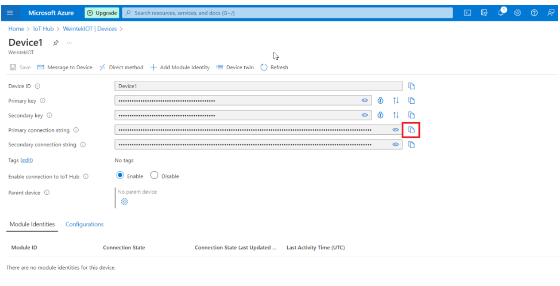Image resolution: width=560 pixels, height=286 pixels.
Task: Open the ellipsis more options menu
Action: tap(69, 43)
